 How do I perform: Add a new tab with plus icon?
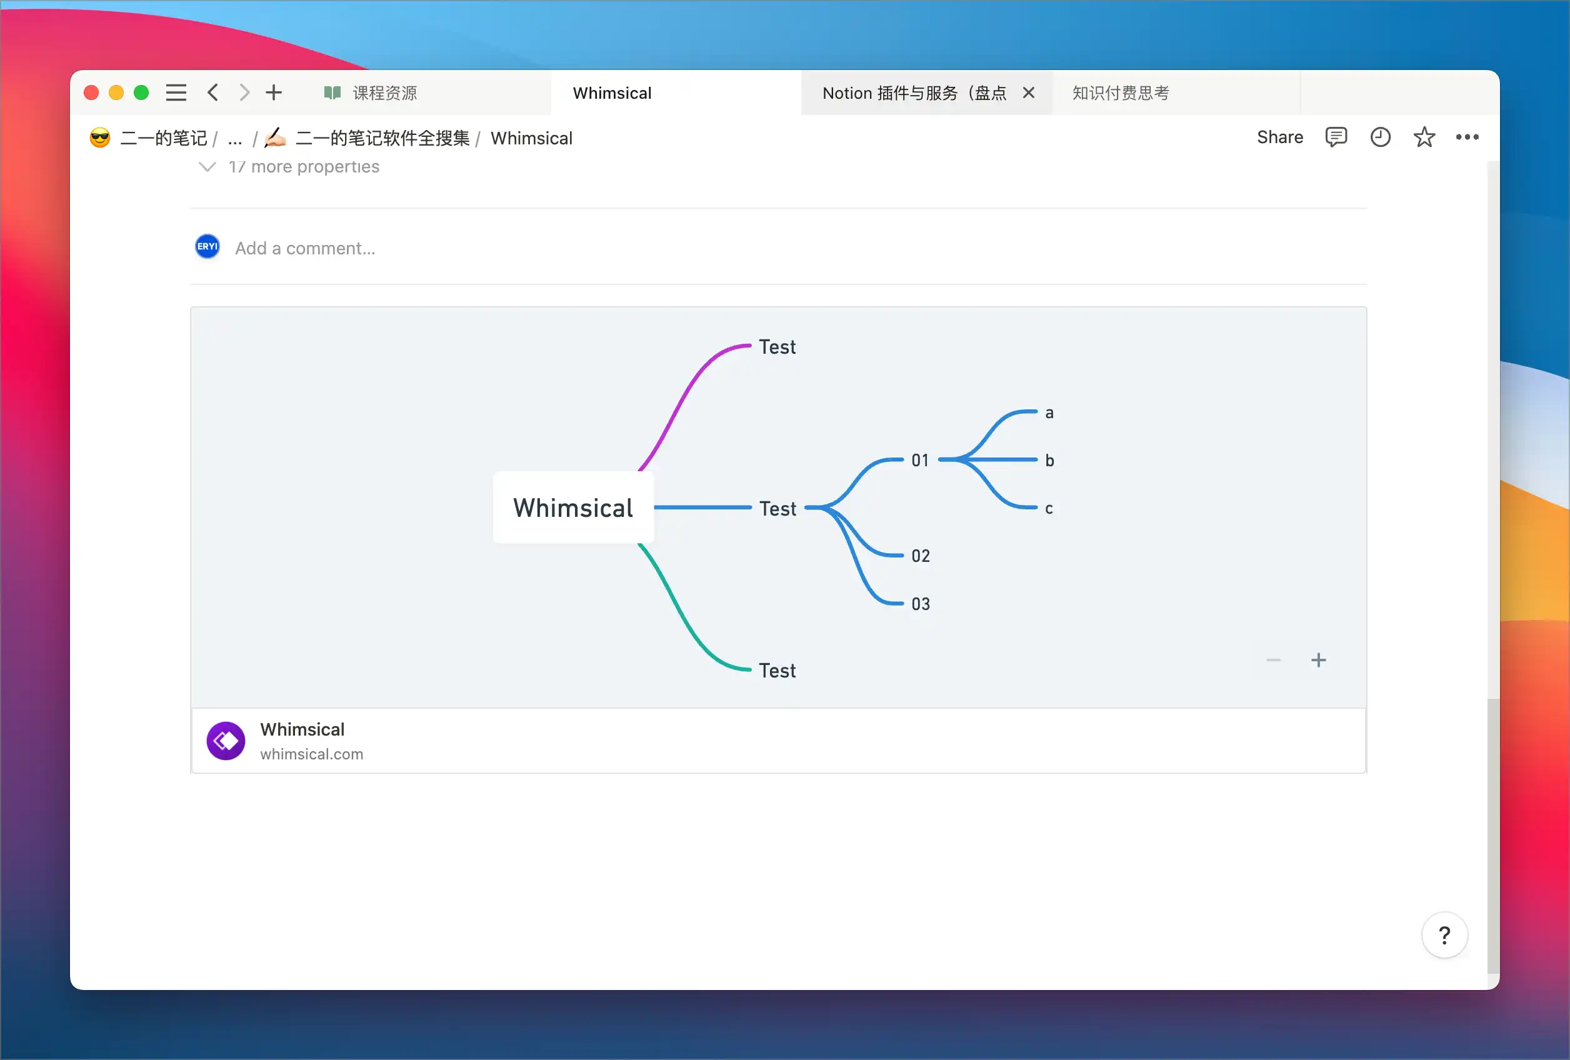tap(274, 92)
